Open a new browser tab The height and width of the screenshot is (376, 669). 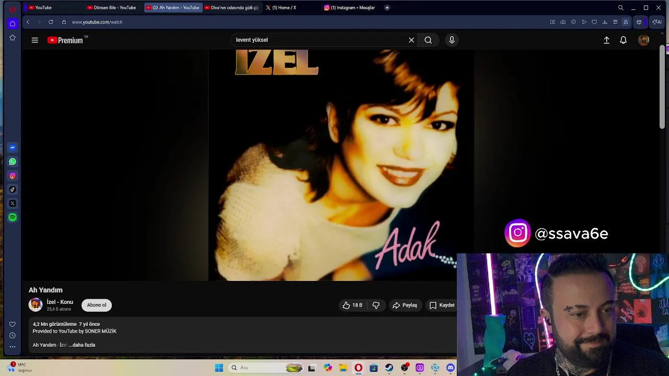387,7
